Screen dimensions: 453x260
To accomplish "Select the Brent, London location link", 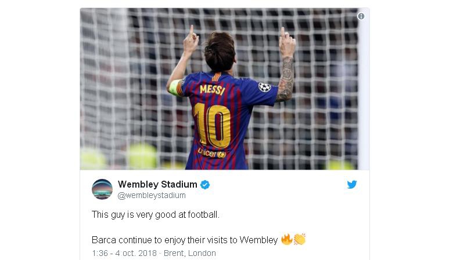I will [x=189, y=253].
